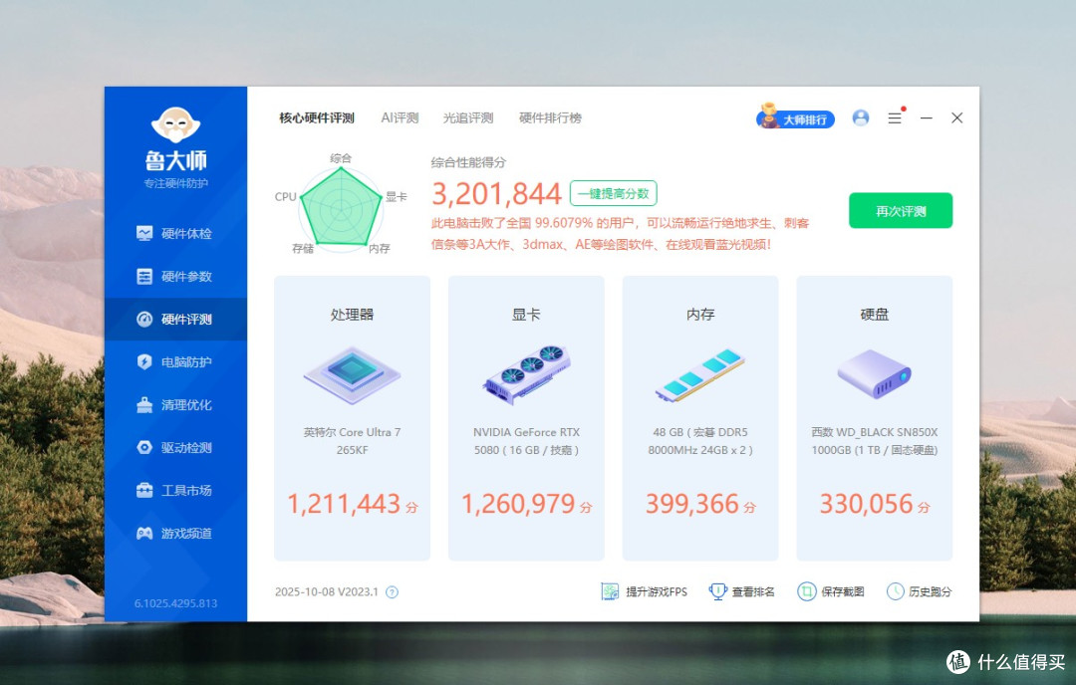Click the user account avatar icon
Screen dimensions: 1076x685
click(861, 117)
